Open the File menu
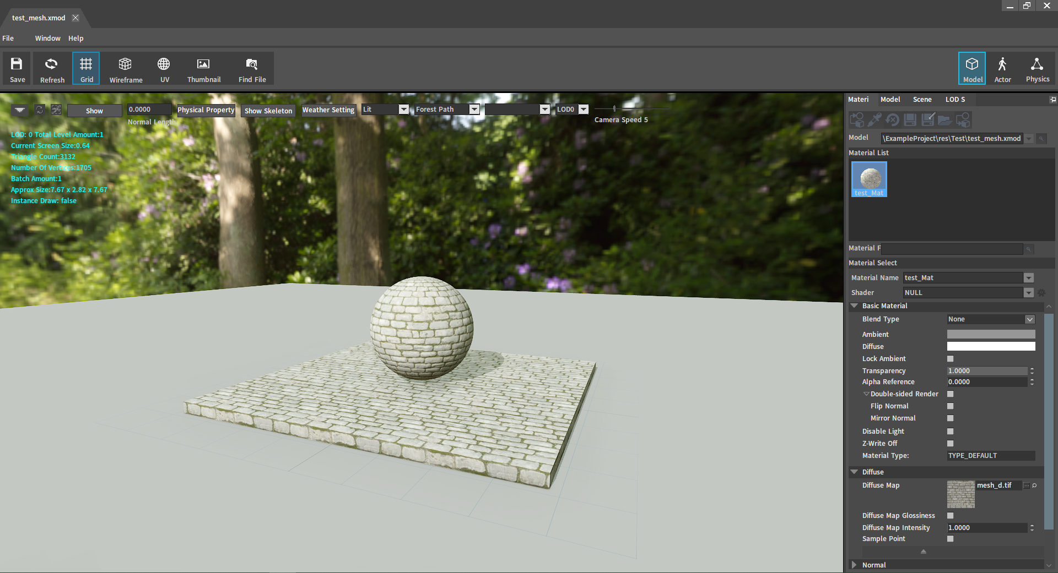 [8, 39]
